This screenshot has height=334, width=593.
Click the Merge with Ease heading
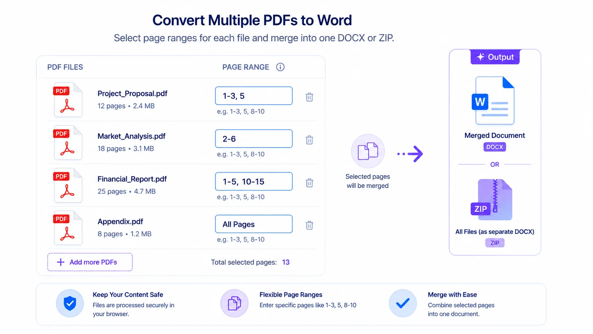452,295
